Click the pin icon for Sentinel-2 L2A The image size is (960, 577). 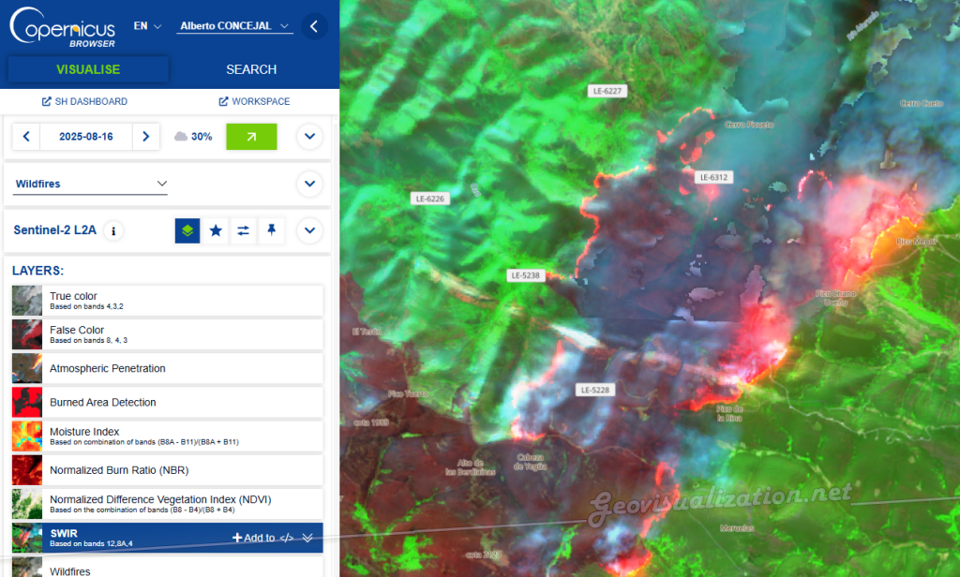[271, 230]
